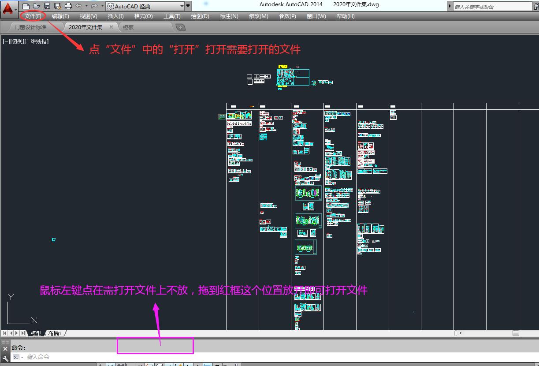Image resolution: width=539 pixels, height=366 pixels.
Task: Jump to first layout tab arrow
Action: click(x=5, y=333)
